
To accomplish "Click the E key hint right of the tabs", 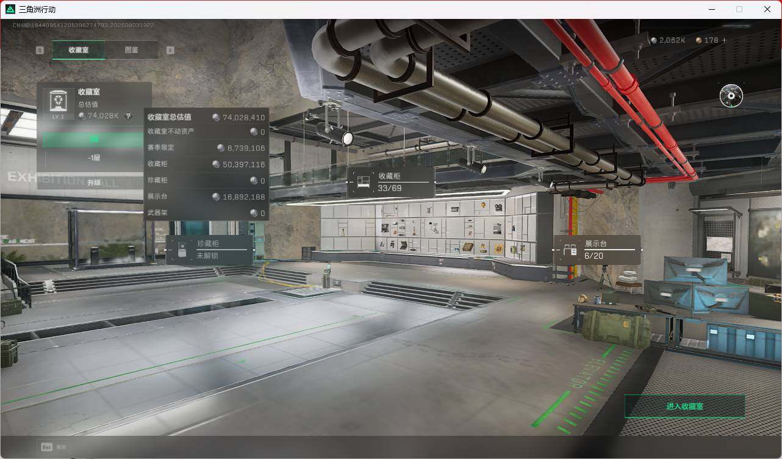I will pos(170,50).
